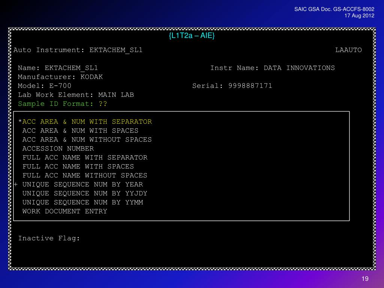The width and height of the screenshot is (384, 288).
Task: Select UNIQUE SEQUENCE NUM BY YYMM
Action: (82, 202)
